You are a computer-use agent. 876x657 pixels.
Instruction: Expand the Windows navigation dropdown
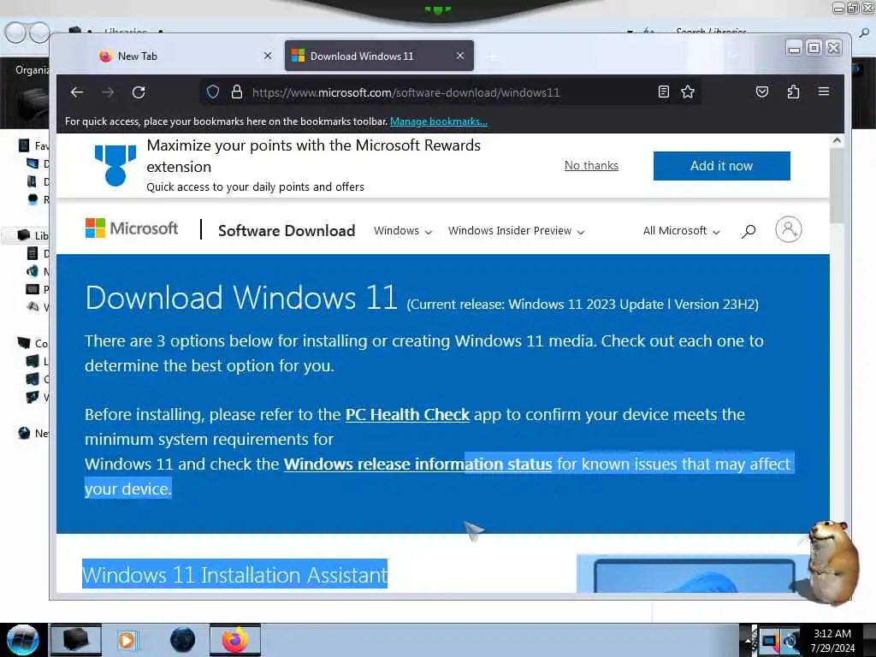(x=403, y=231)
